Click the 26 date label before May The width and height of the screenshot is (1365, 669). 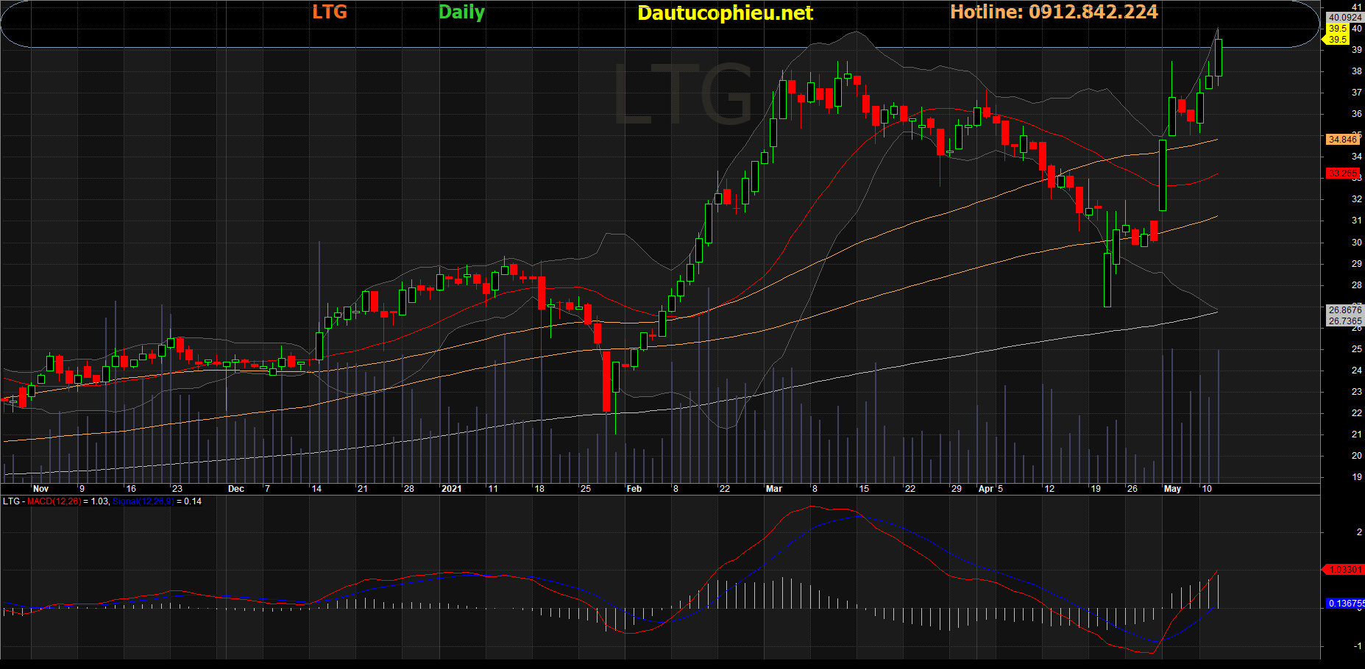coord(1132,489)
